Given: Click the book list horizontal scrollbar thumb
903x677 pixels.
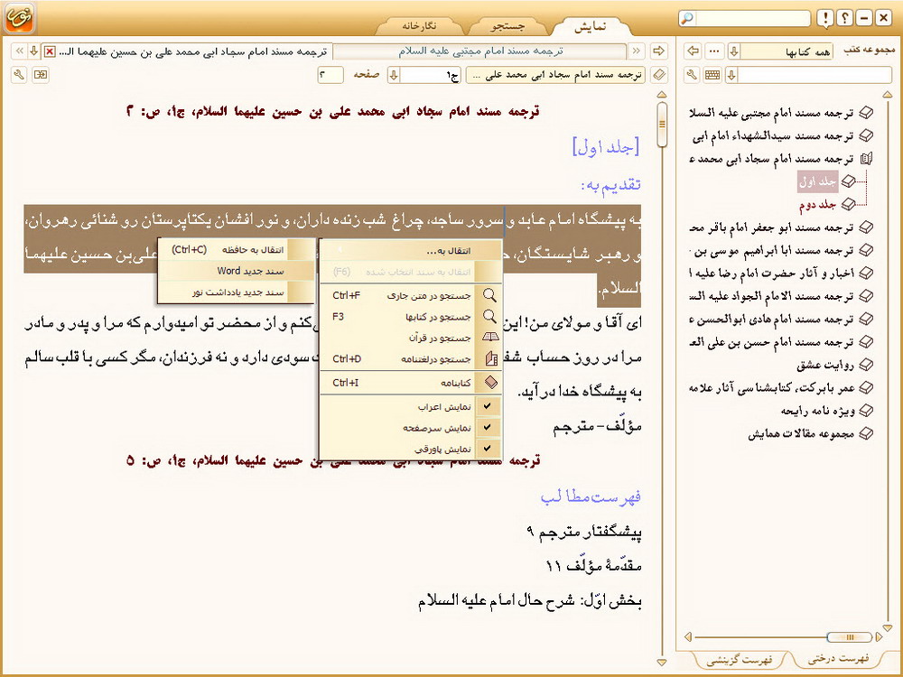Looking at the screenshot, I should click(849, 636).
